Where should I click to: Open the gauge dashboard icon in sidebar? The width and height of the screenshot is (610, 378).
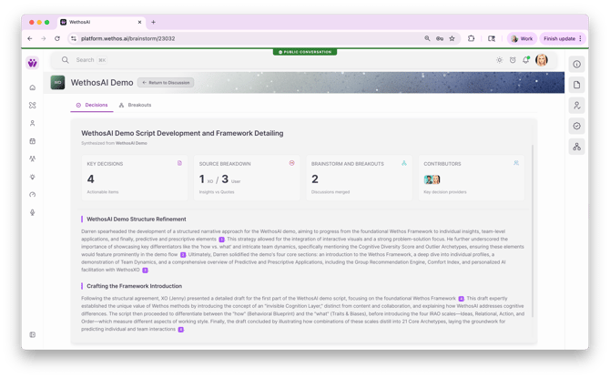click(33, 195)
